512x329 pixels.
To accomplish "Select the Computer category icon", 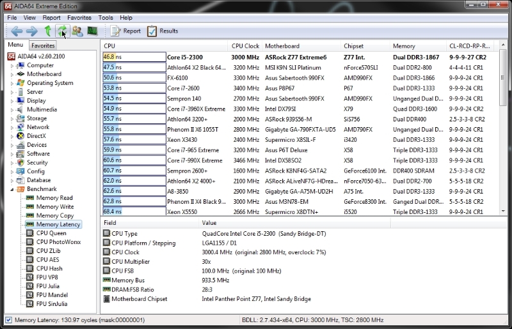I will pyautogui.click(x=21, y=65).
